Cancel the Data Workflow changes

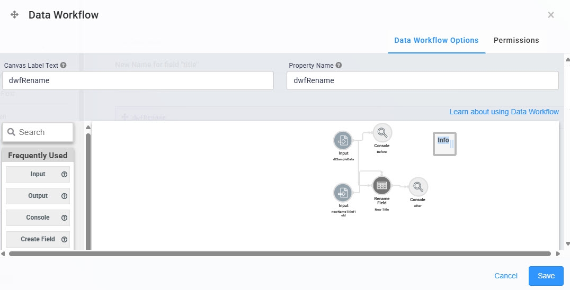(x=506, y=276)
